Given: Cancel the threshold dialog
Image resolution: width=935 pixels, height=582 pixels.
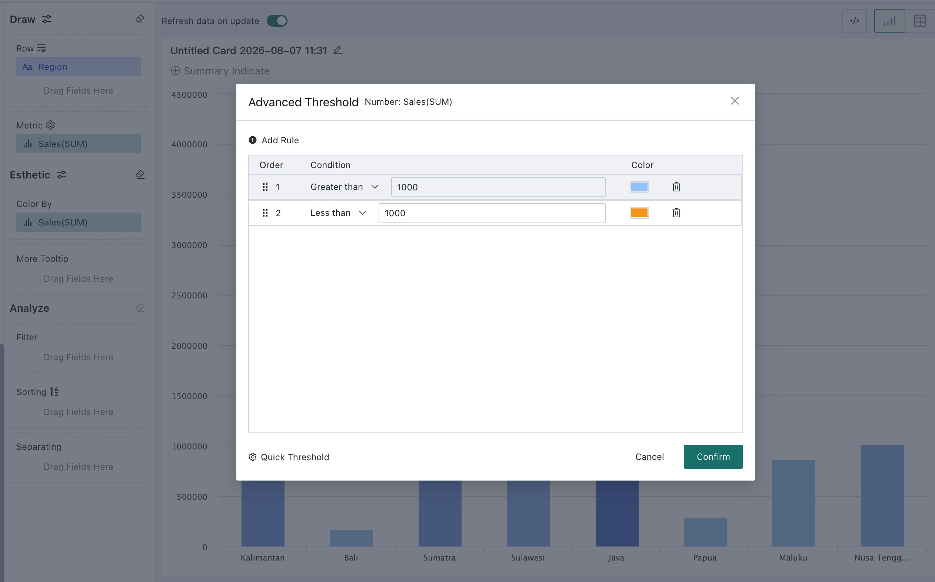Looking at the screenshot, I should (x=649, y=457).
